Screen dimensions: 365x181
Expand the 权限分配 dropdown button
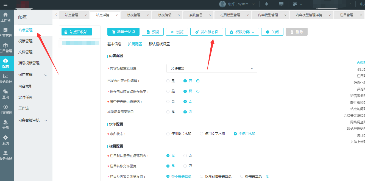pos(242,32)
